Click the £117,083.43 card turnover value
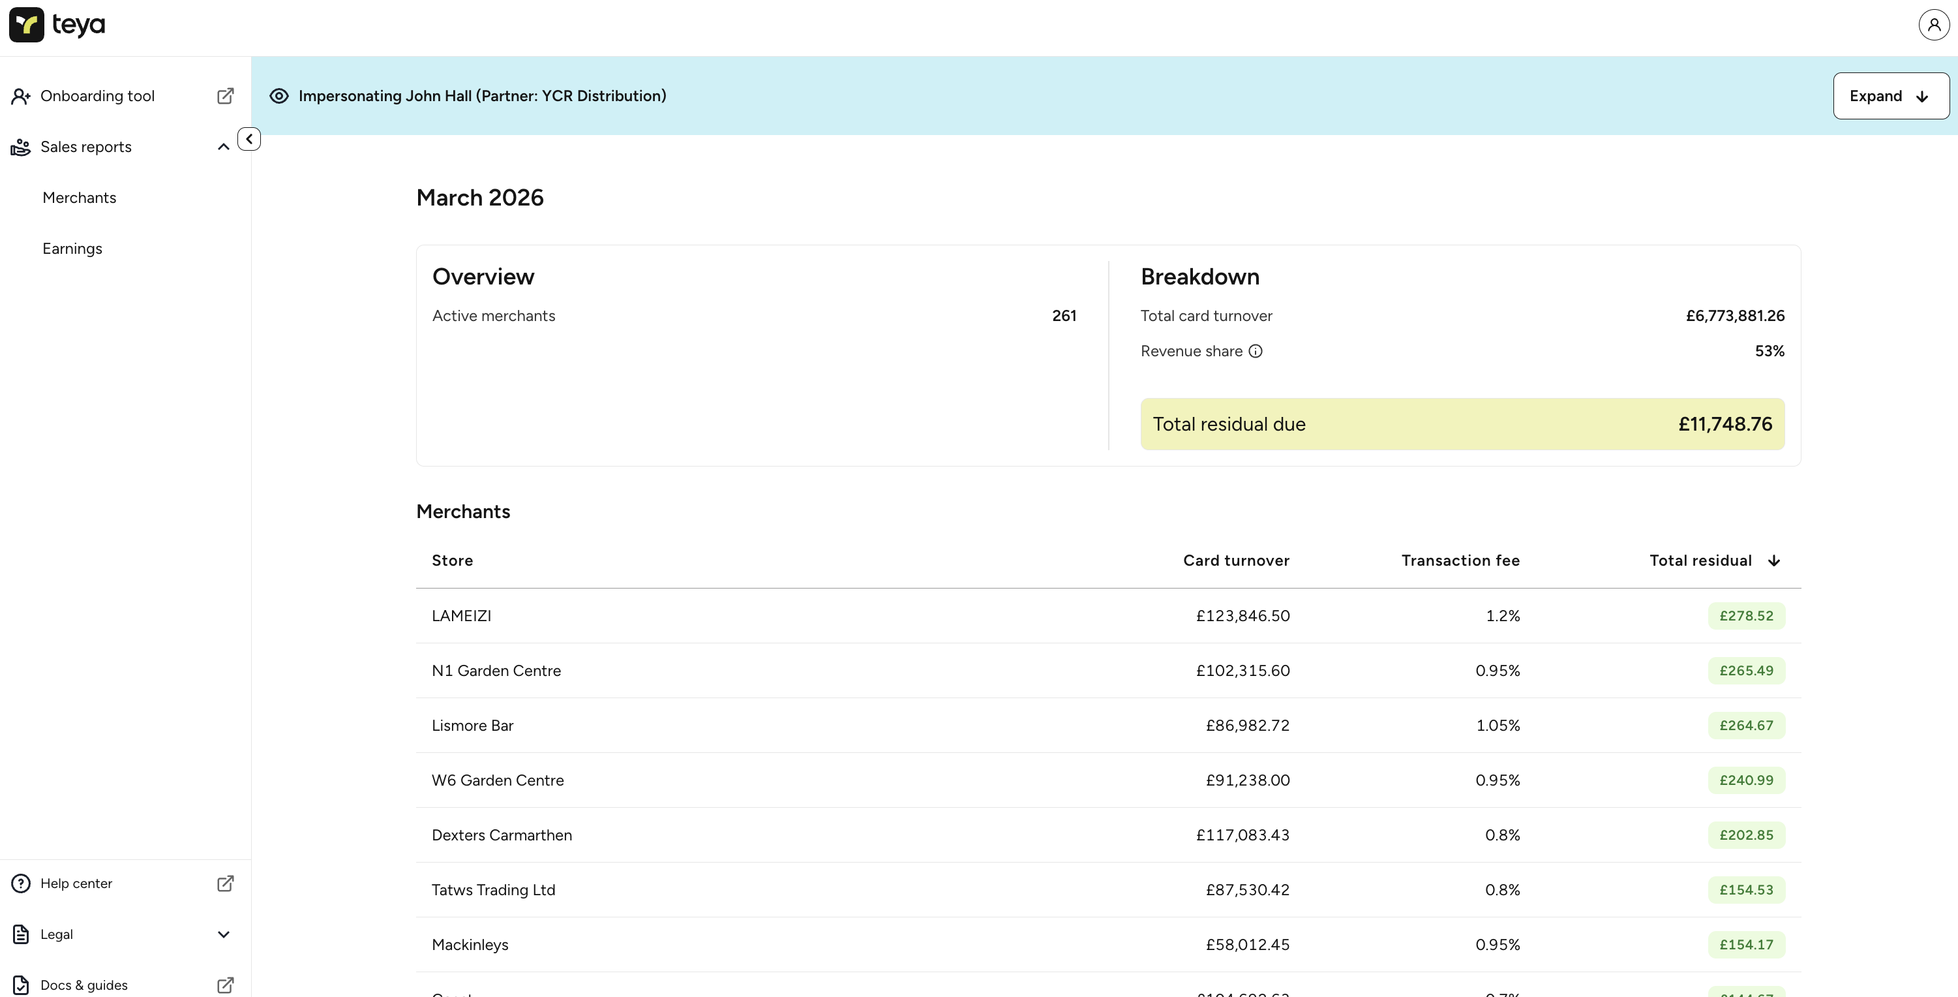This screenshot has width=1958, height=997. (1243, 835)
